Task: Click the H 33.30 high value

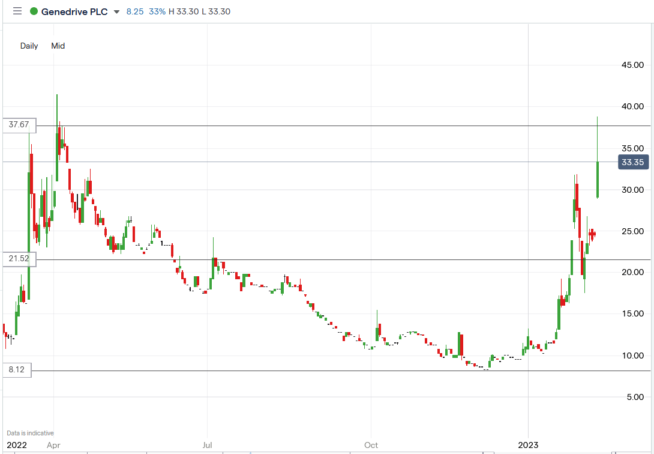Action: pos(184,11)
